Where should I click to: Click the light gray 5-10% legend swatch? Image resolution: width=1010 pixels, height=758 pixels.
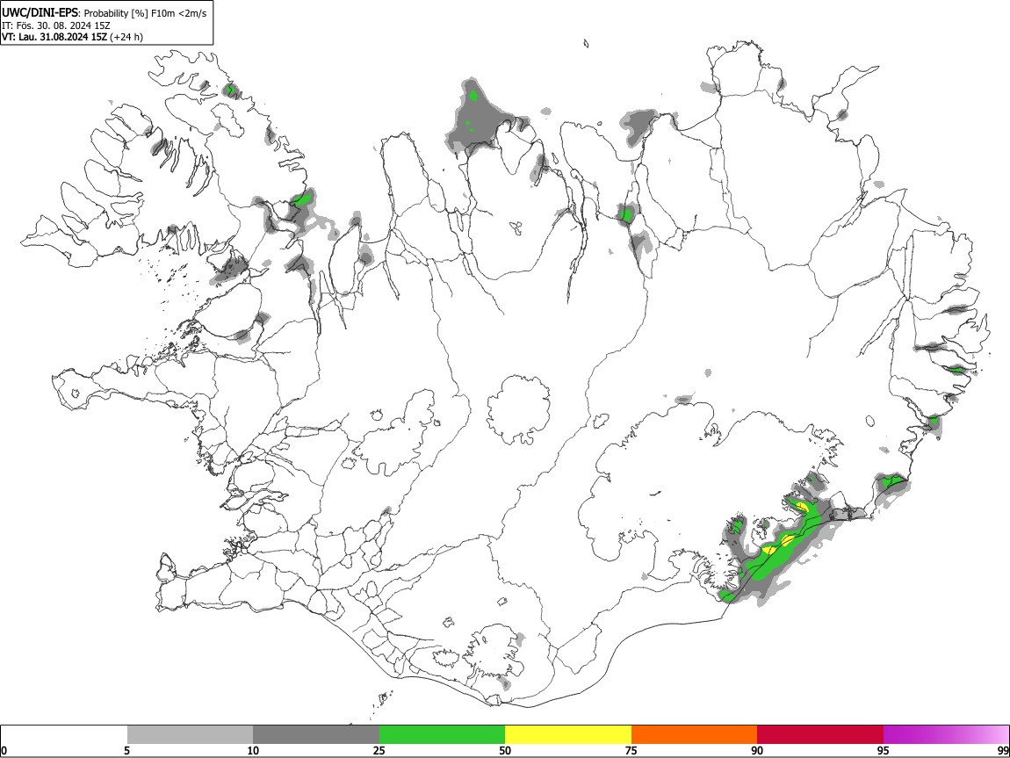[190, 734]
